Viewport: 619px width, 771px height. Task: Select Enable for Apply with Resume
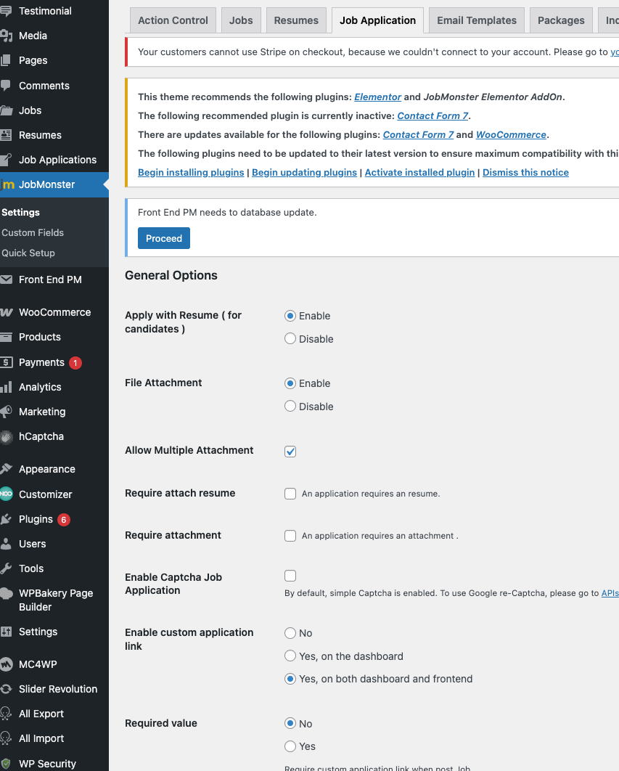tap(290, 316)
